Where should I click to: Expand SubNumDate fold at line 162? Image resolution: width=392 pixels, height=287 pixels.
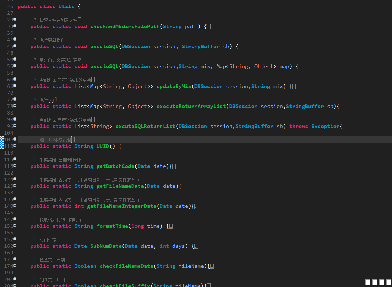15,246
